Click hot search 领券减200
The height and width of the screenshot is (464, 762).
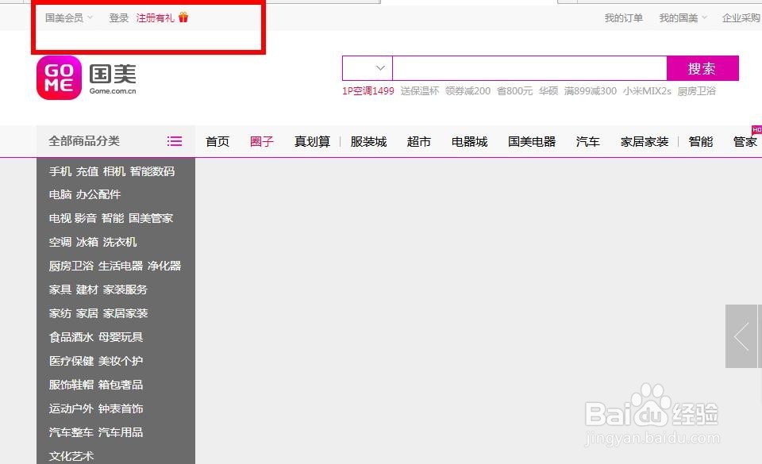tap(468, 90)
